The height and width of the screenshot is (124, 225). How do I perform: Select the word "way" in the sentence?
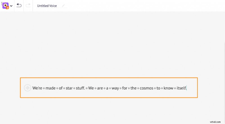coord(115,88)
